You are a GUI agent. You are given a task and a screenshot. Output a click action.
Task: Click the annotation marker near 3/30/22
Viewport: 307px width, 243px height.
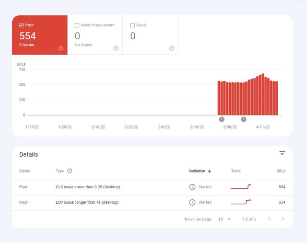tap(222, 119)
